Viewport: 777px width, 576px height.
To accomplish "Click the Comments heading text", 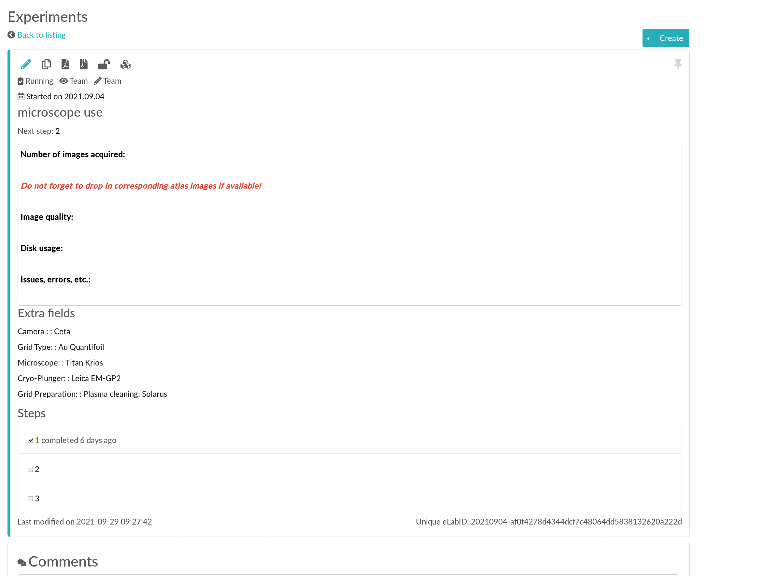I will 64,562.
